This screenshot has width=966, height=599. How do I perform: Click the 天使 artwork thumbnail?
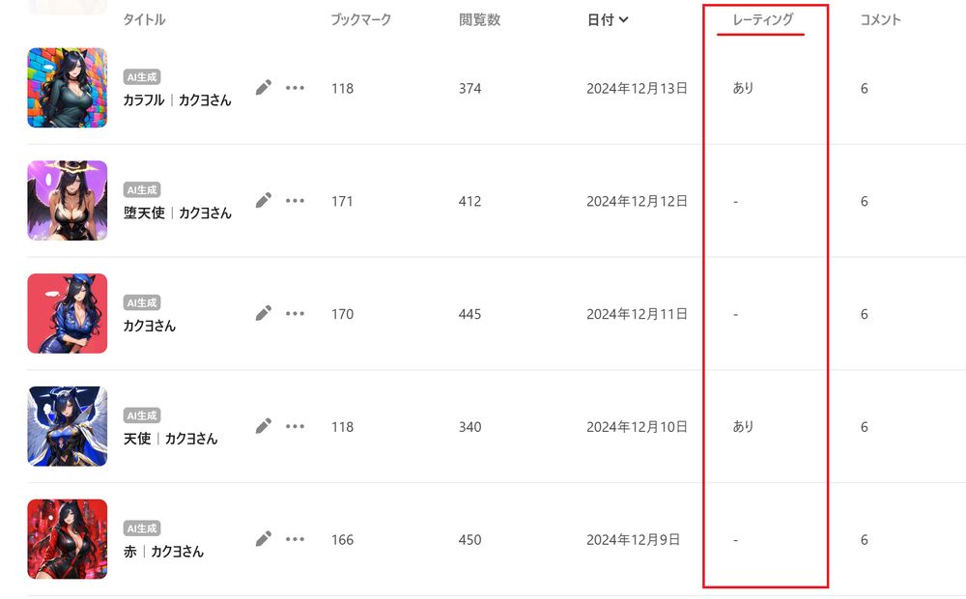(x=68, y=426)
